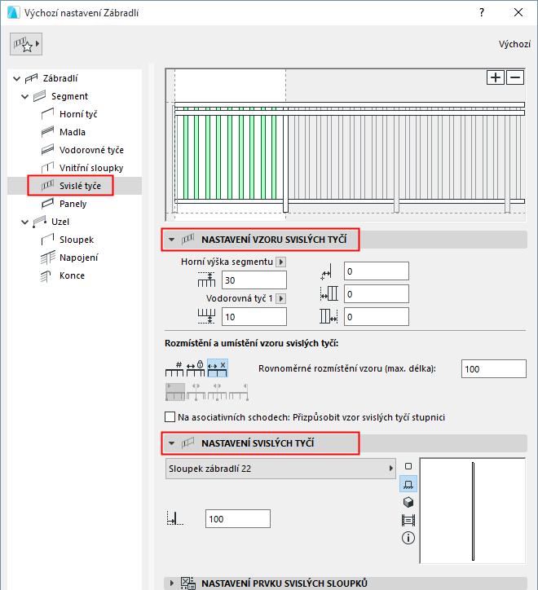This screenshot has height=590, width=538.
Task: Switch preview to 3D view cube
Action: point(408,502)
